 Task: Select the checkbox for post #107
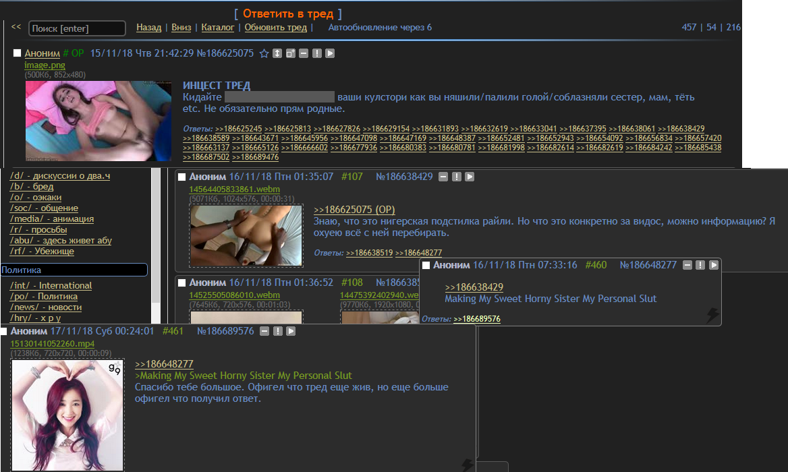click(181, 177)
